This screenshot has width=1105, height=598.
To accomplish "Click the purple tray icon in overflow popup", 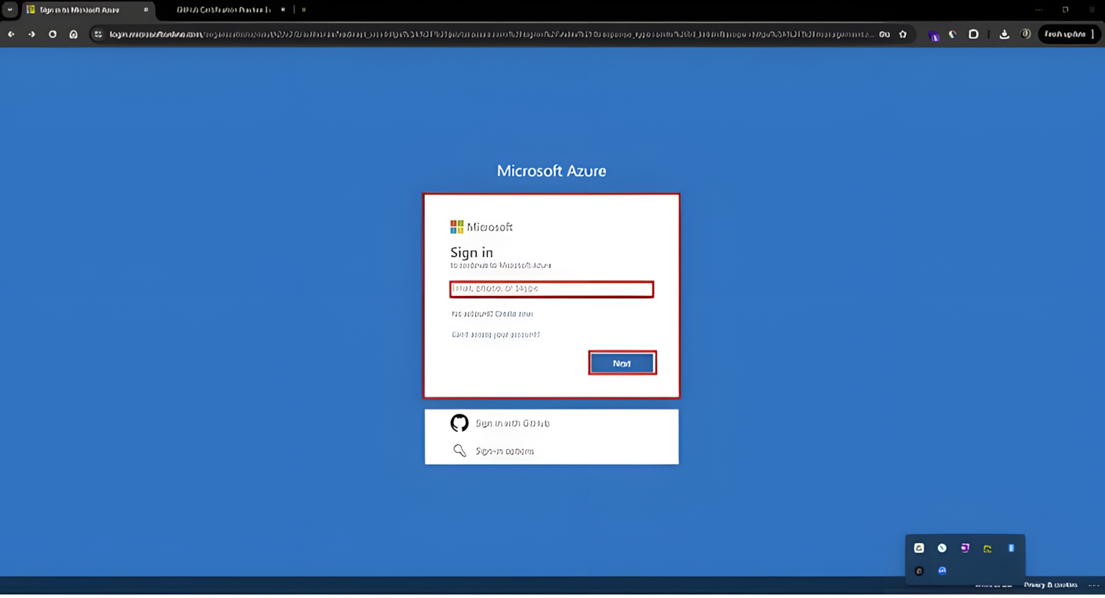I will coord(964,548).
